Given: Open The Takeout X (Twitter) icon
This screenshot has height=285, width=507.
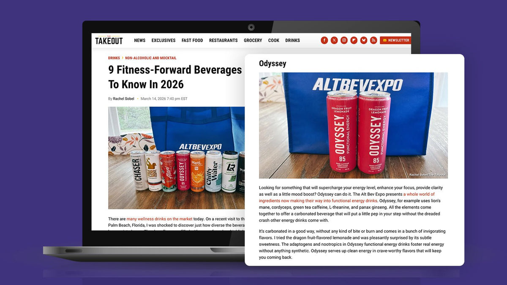Looking at the screenshot, I should [334, 40].
